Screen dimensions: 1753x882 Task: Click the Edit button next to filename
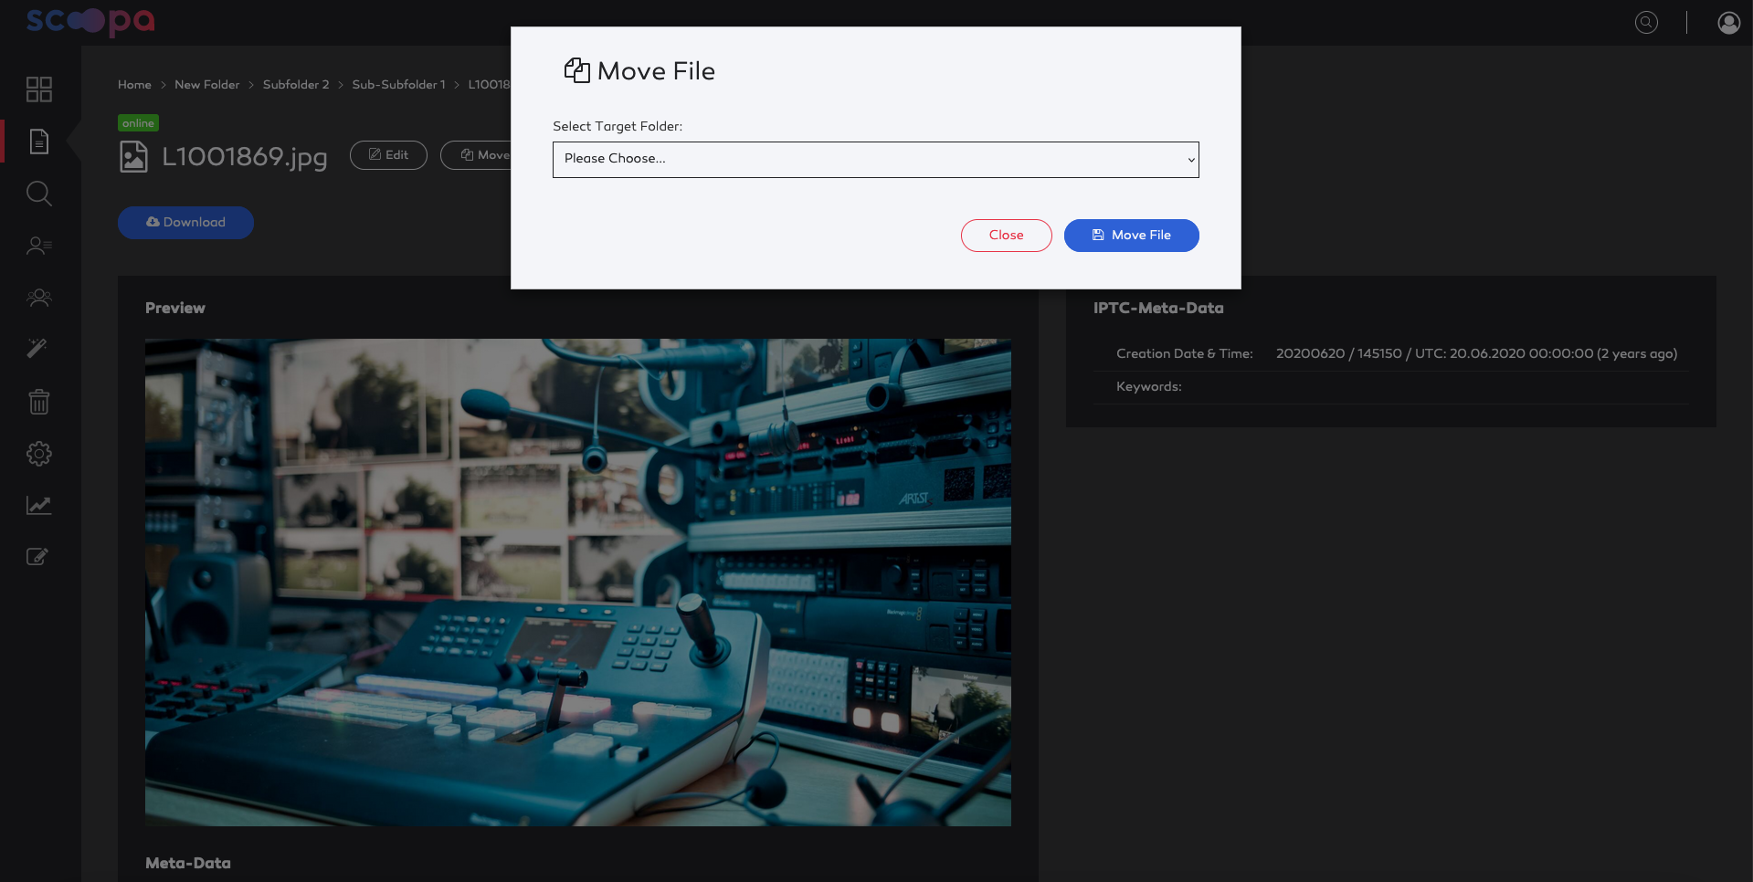tap(388, 155)
